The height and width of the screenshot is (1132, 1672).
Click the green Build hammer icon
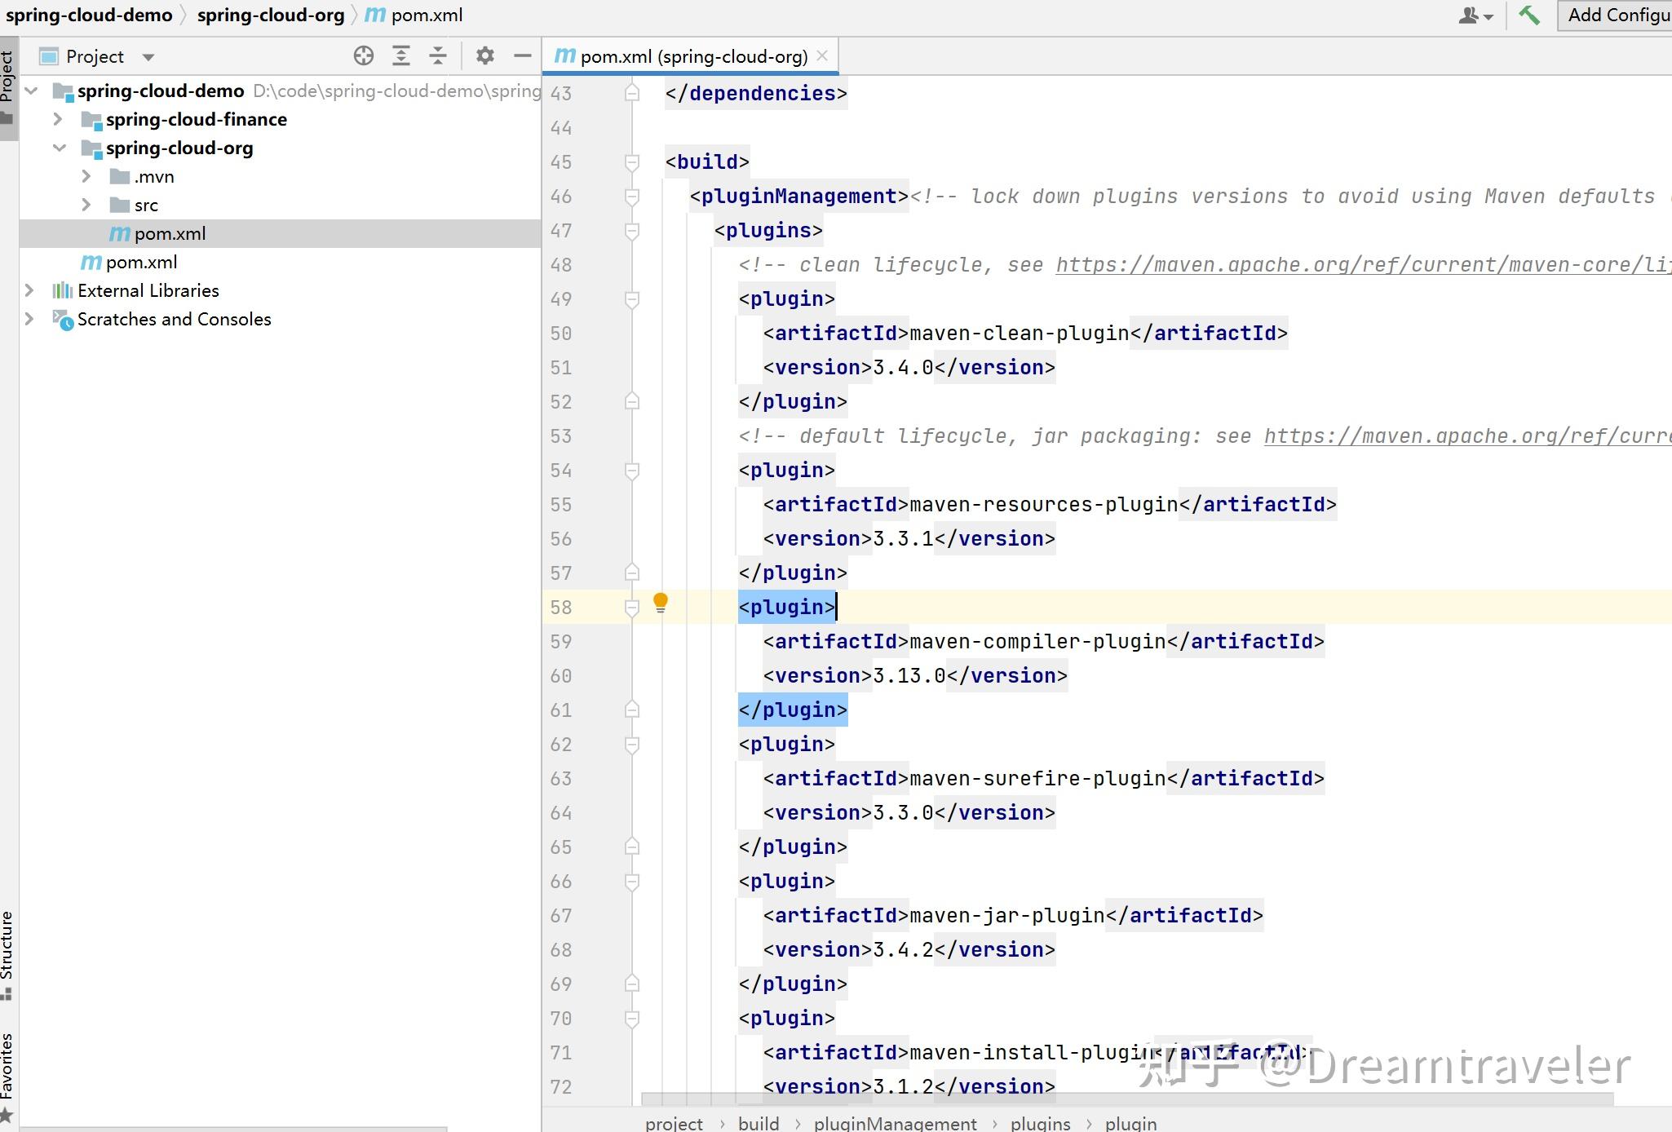click(1529, 15)
